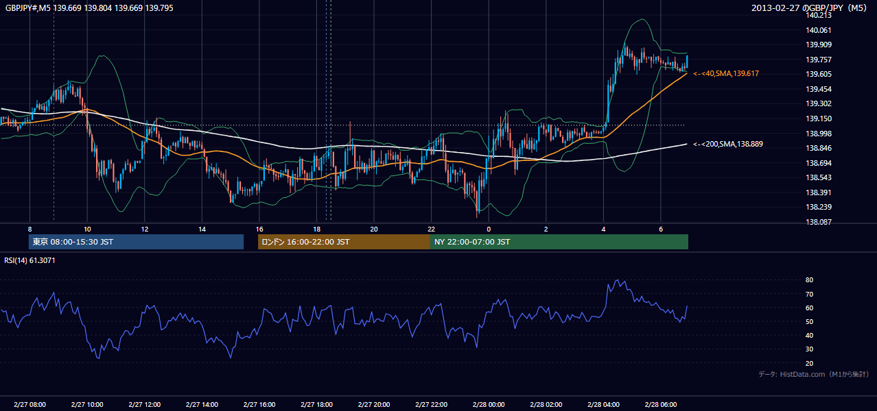
Task: Select the 2/27 08:00 time axis label
Action: (30, 405)
